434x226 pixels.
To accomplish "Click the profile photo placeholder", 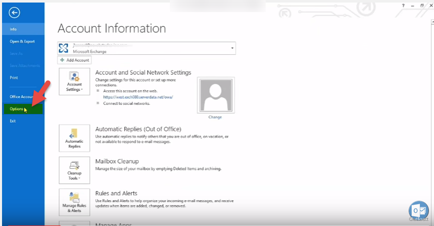I will click(x=216, y=95).
